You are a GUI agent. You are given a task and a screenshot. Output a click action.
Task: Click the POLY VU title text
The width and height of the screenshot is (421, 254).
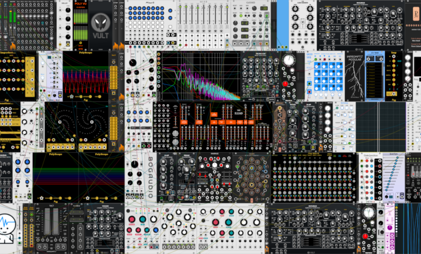click(80, 4)
